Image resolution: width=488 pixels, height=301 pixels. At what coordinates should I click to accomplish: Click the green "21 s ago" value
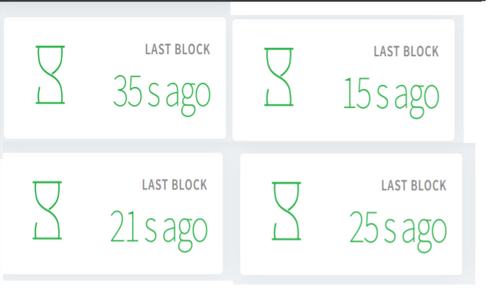point(159,228)
